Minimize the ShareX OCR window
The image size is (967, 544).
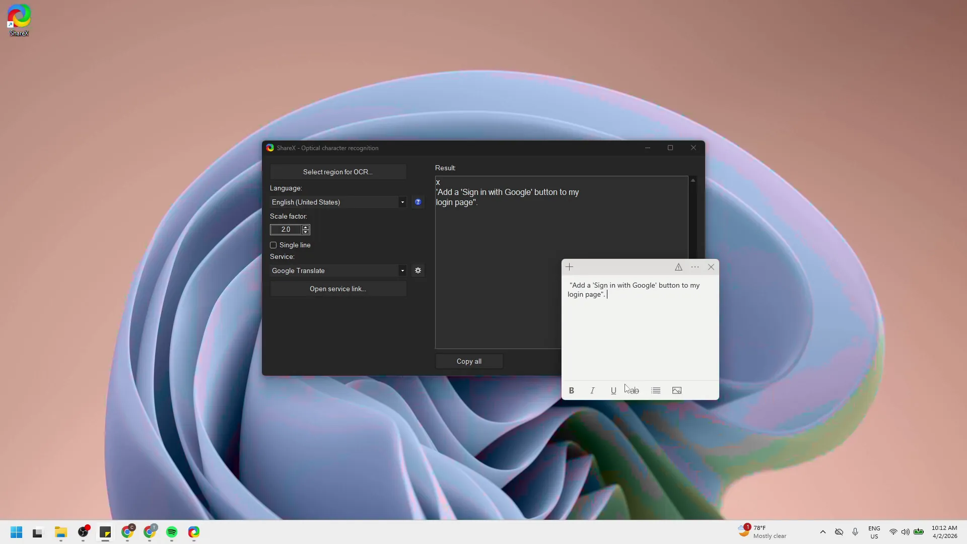pos(648,148)
